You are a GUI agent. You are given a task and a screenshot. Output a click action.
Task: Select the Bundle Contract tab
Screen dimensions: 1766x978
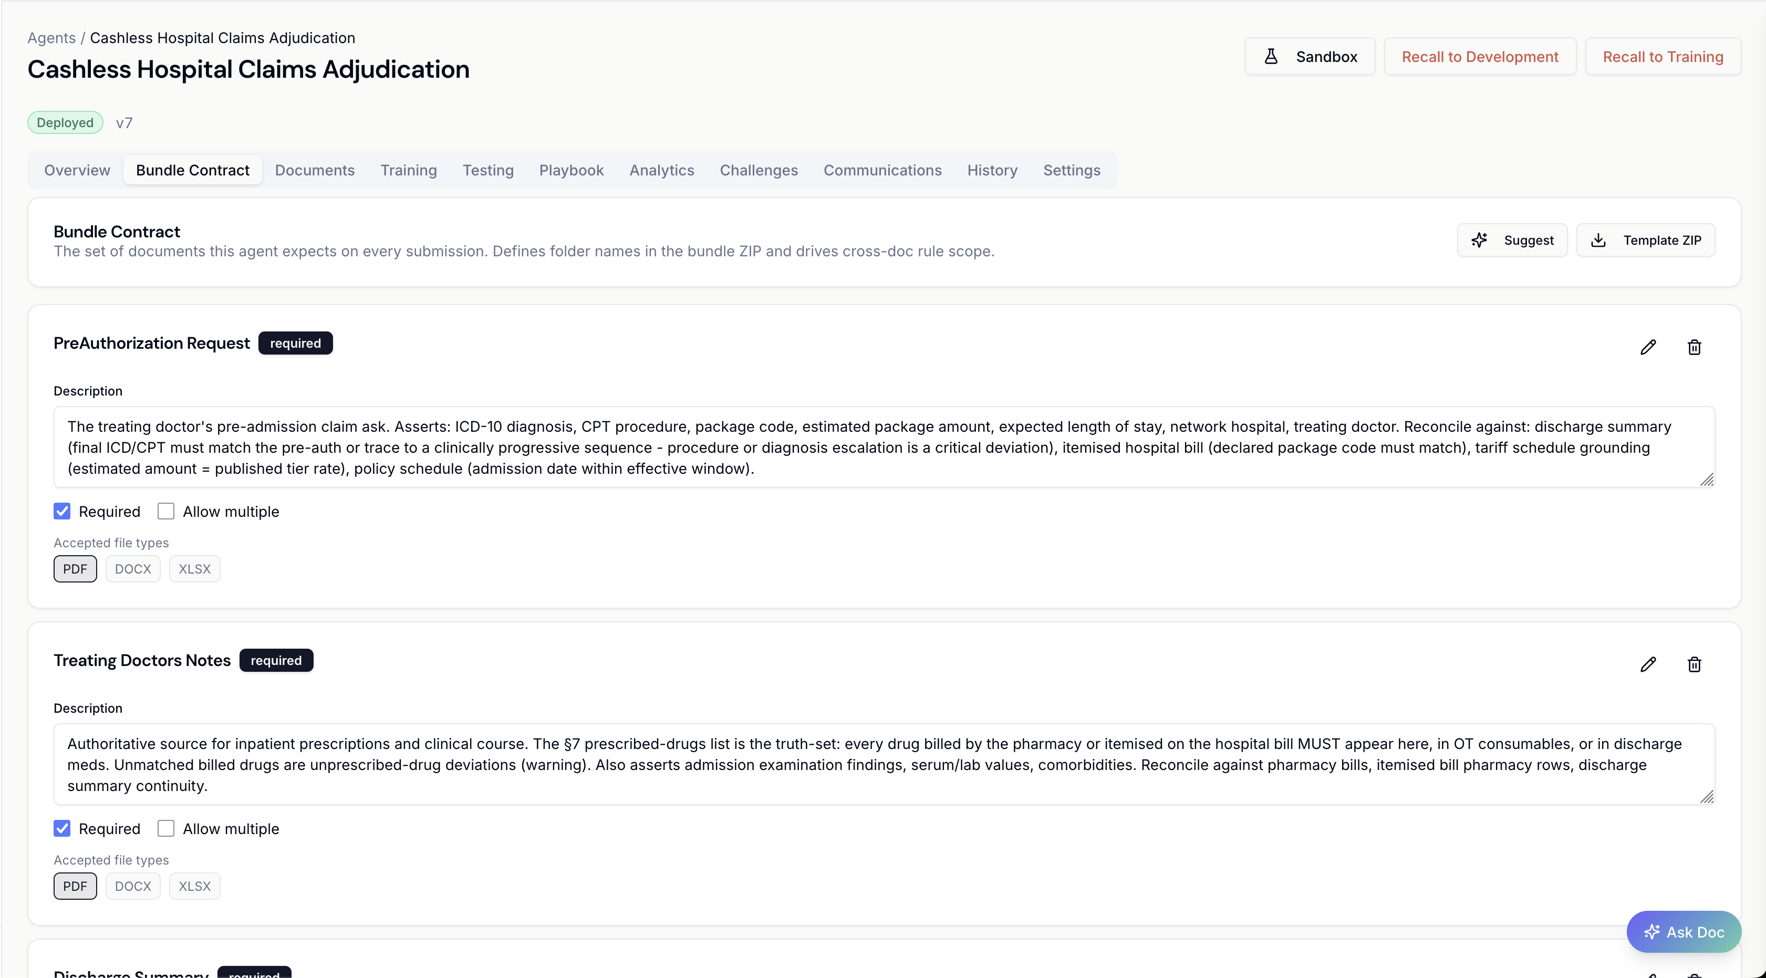(x=193, y=170)
